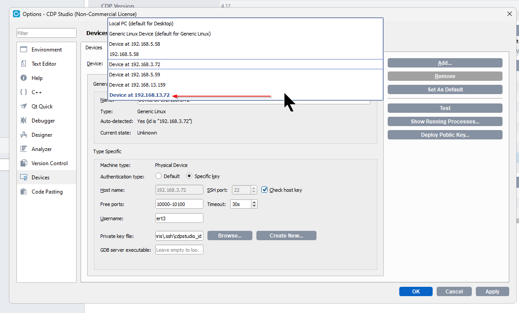Image resolution: width=519 pixels, height=313 pixels.
Task: Select the Debugger bug icon
Action: (24, 120)
